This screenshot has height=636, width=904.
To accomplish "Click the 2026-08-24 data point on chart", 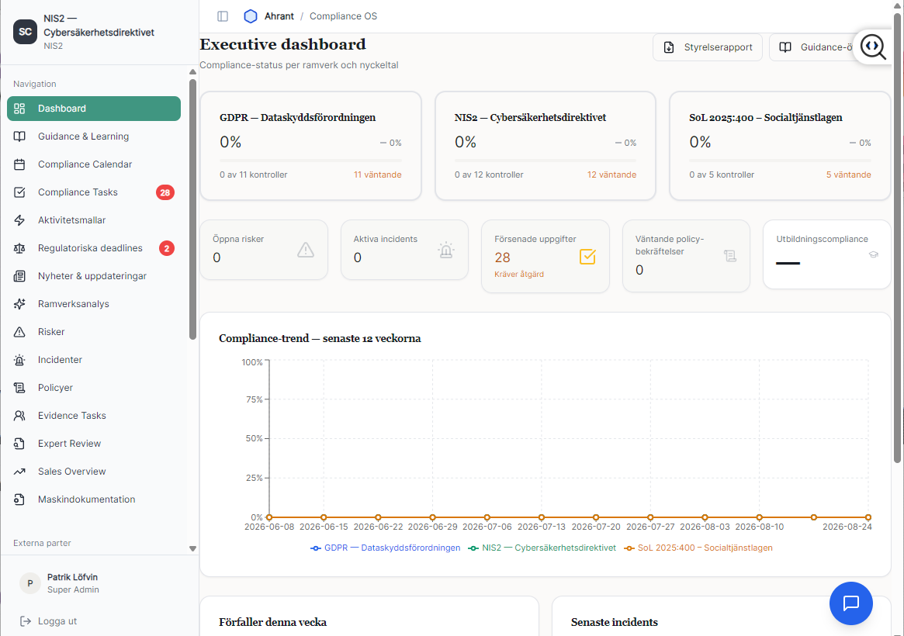I will [x=868, y=517].
